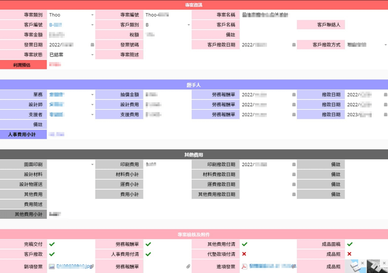
Task: Expand the 客戶撥款方式 dropdown
Action: pyautogui.click(x=386, y=45)
